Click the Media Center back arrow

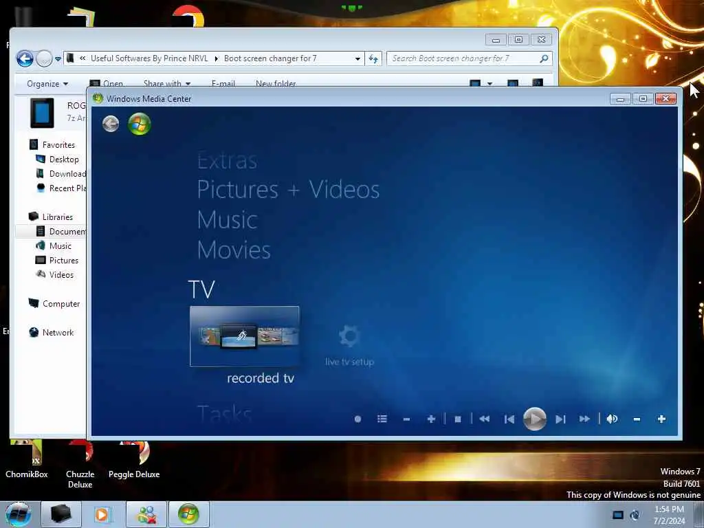pos(111,124)
